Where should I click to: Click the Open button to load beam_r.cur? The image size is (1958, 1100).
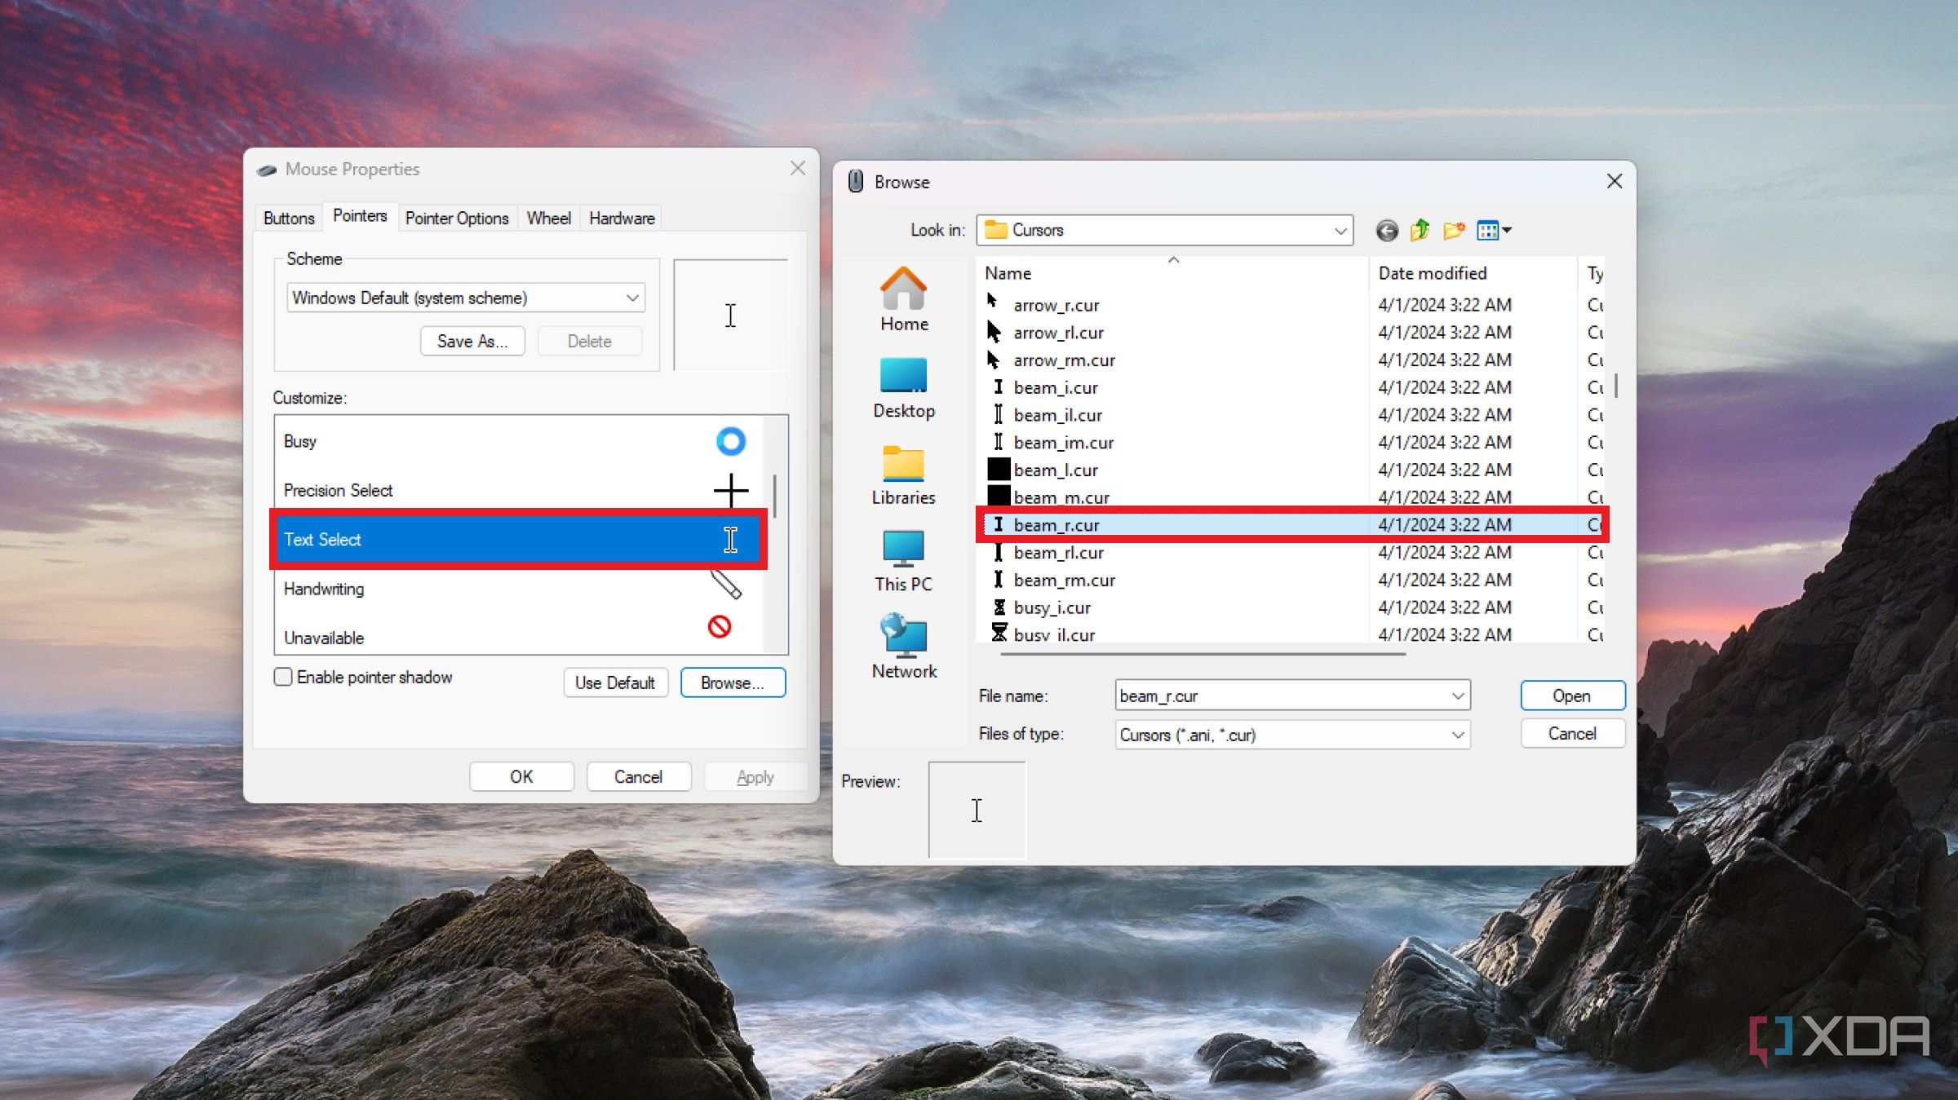(x=1571, y=696)
